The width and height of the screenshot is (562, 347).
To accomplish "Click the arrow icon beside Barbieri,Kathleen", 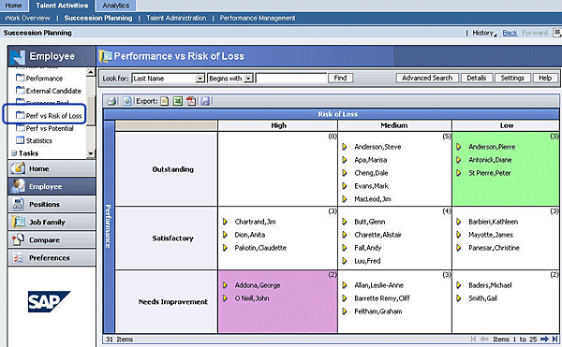I will 458,222.
